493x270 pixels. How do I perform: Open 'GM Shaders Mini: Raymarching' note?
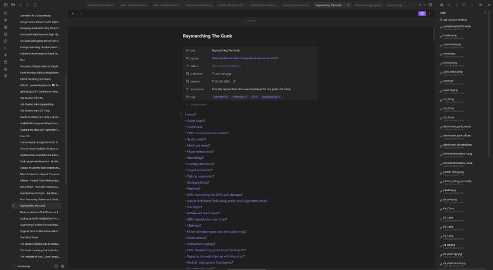click(x=37, y=105)
